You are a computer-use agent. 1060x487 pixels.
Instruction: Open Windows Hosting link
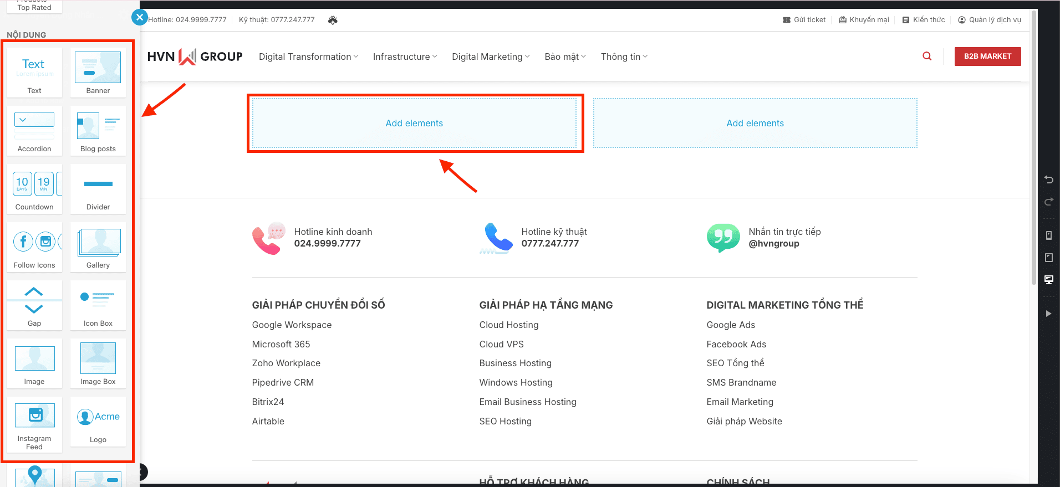coord(516,382)
